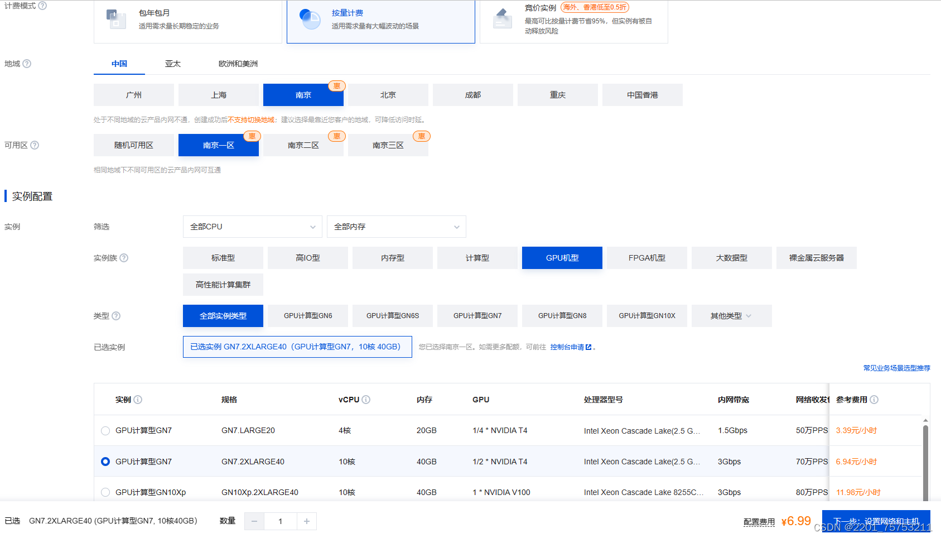Click the 惠 badge on 南京 region
This screenshot has height=538, width=941.
(x=337, y=86)
